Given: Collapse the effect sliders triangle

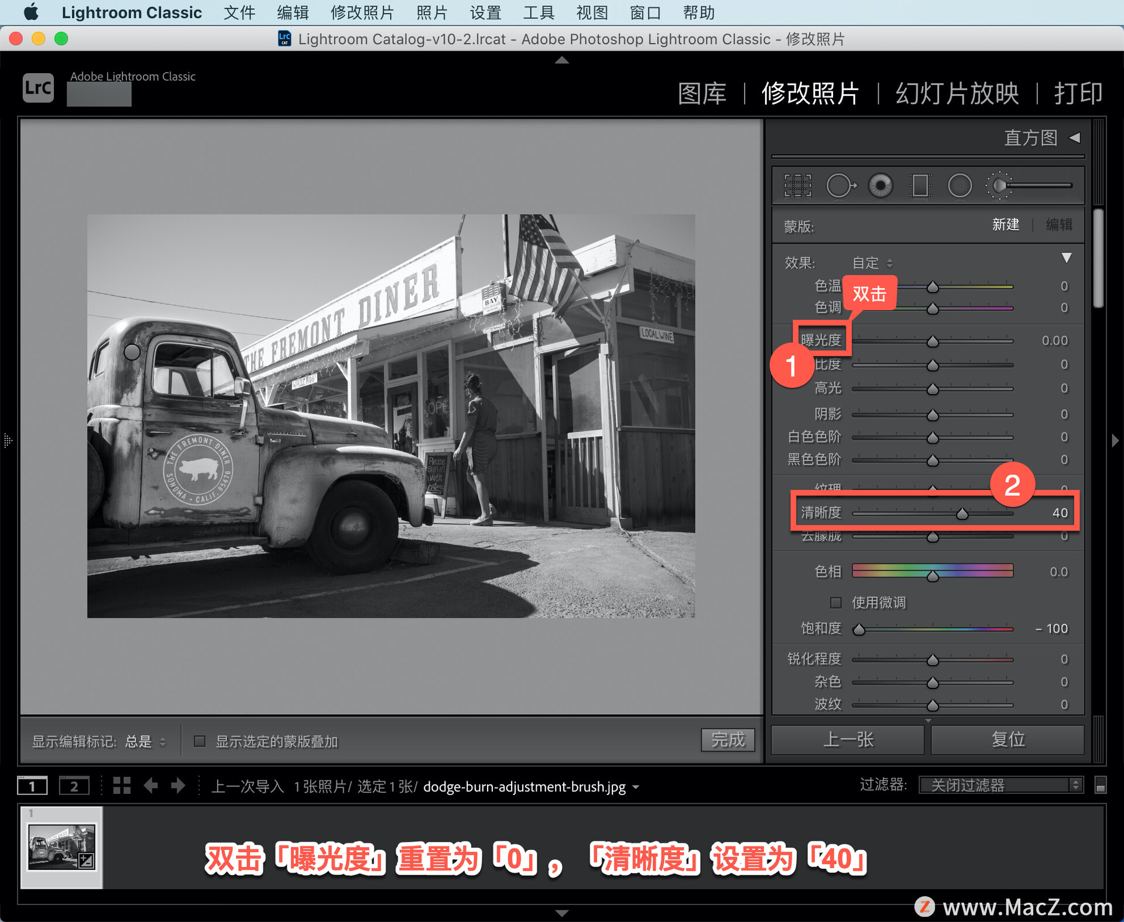Looking at the screenshot, I should (1067, 258).
